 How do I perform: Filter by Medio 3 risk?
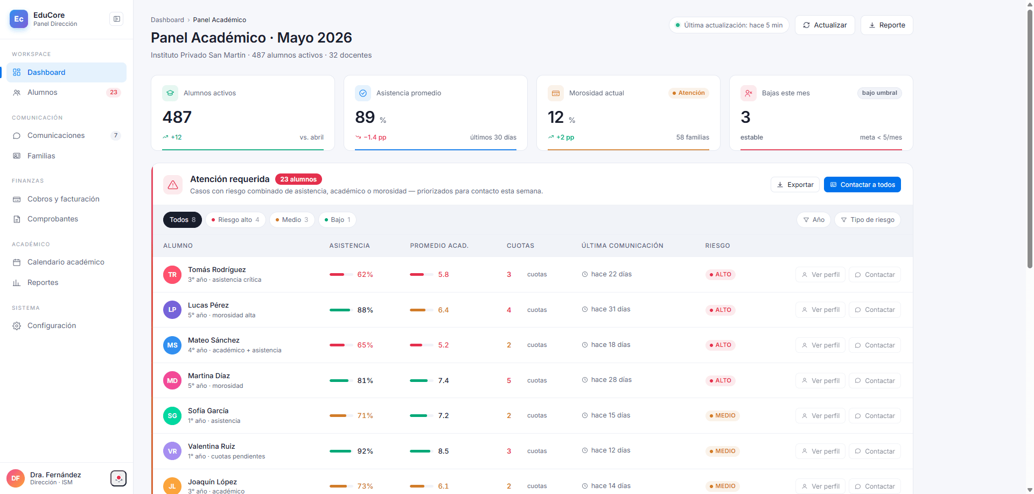coord(292,220)
